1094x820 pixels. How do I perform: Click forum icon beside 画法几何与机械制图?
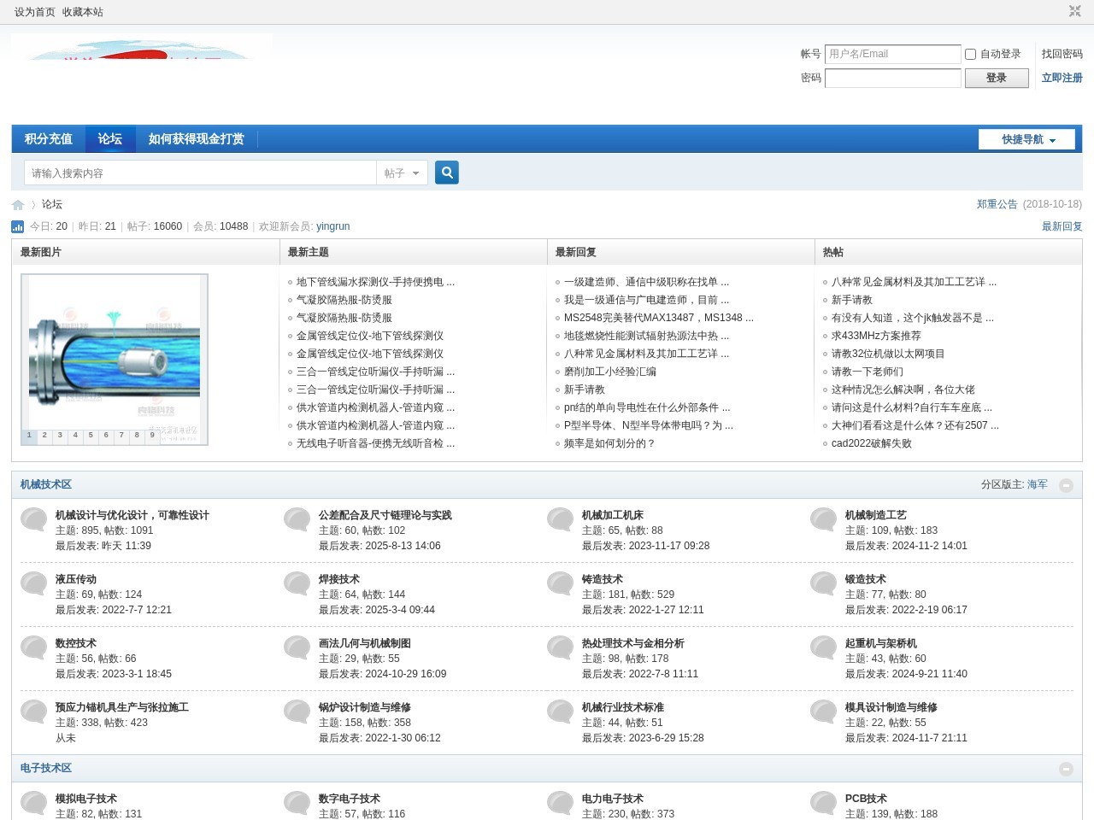pyautogui.click(x=297, y=647)
